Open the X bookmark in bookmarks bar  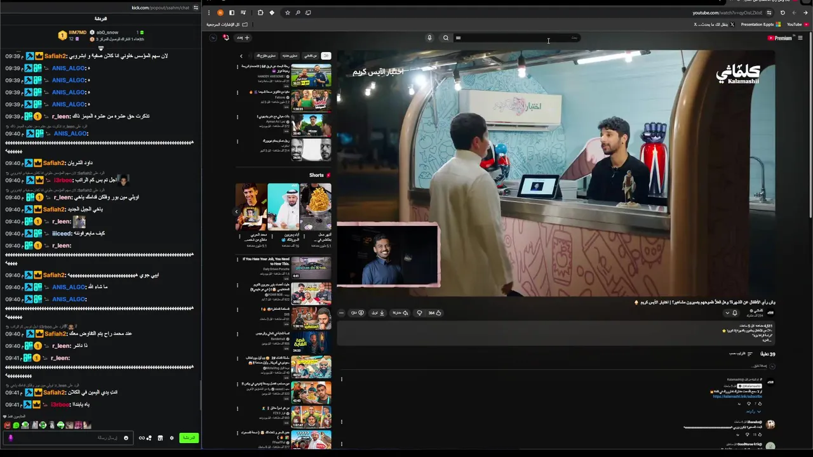point(714,24)
